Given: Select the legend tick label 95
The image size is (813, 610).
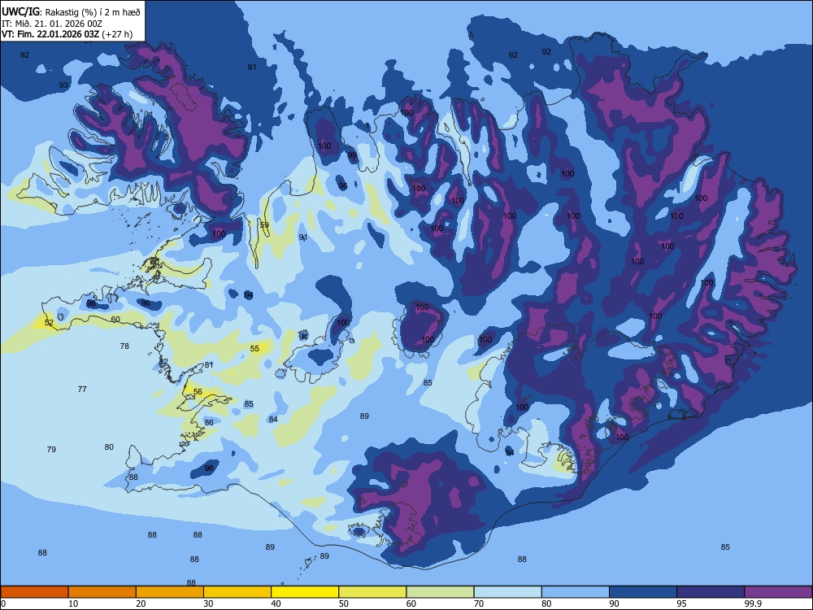Looking at the screenshot, I should point(682,603).
